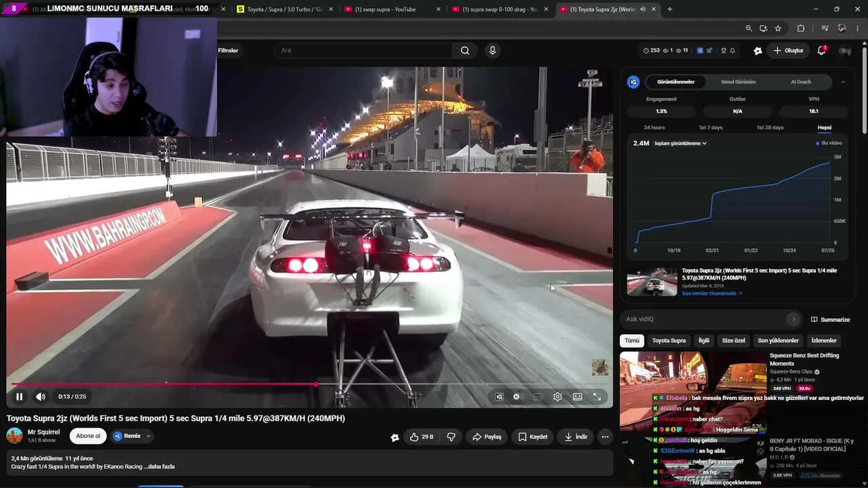868x488 pixels.
Task: Open YouTube notifications bell
Action: pyautogui.click(x=821, y=50)
